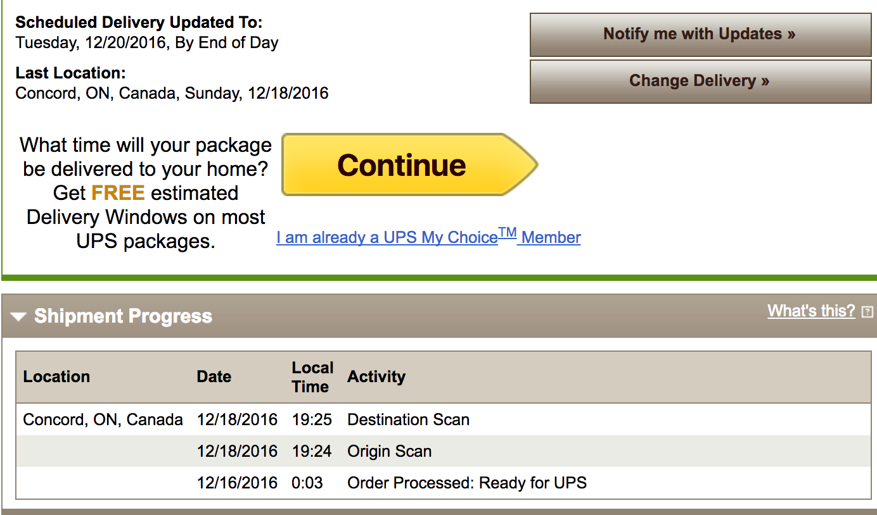Screen dimensions: 877x515
Task: Click the Shipment Progress section title
Action: click(123, 316)
